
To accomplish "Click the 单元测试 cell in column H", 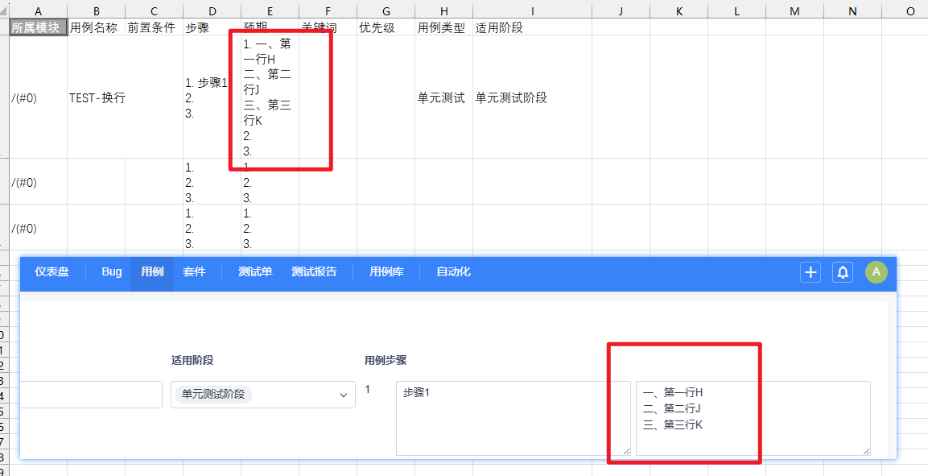I will 443,97.
